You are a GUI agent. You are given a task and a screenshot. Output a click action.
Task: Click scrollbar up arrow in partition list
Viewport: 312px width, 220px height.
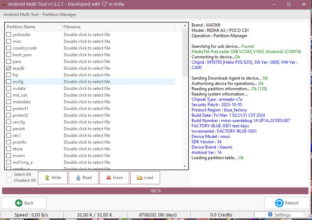point(185,25)
